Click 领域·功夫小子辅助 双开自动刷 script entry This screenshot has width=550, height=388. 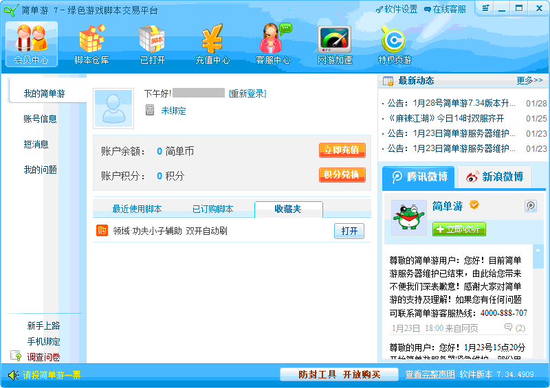click(170, 231)
